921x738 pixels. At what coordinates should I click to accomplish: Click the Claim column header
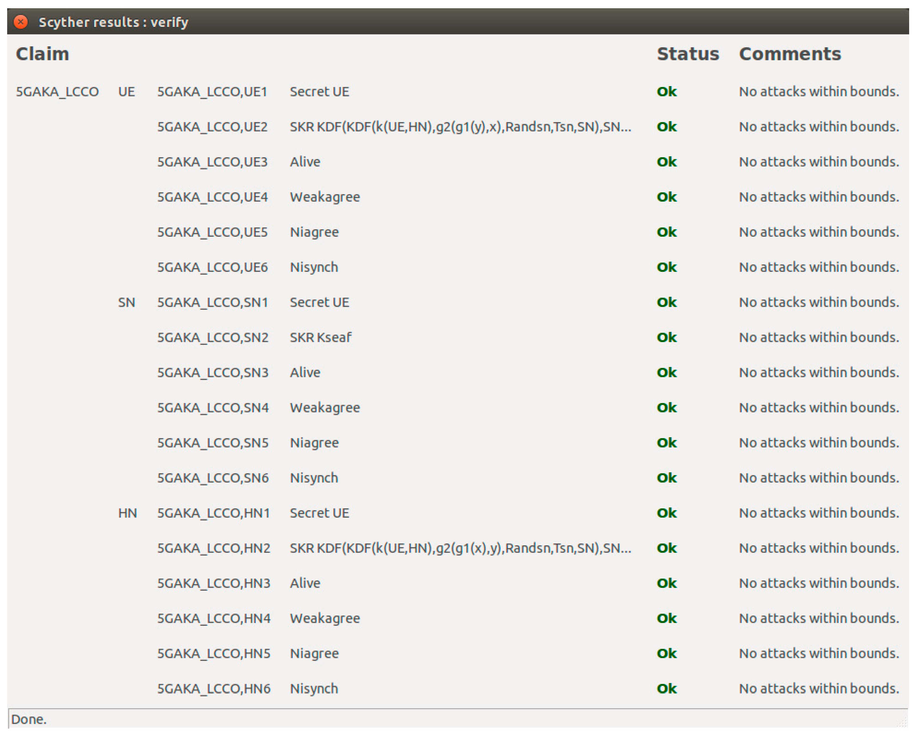click(x=42, y=54)
